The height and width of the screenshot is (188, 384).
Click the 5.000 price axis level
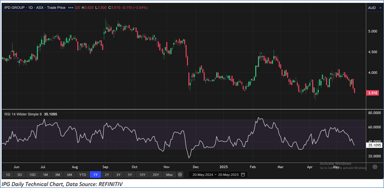pyautogui.click(x=373, y=31)
